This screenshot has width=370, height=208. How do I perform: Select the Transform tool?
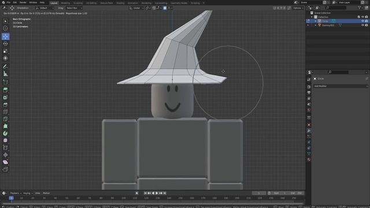tap(5, 58)
